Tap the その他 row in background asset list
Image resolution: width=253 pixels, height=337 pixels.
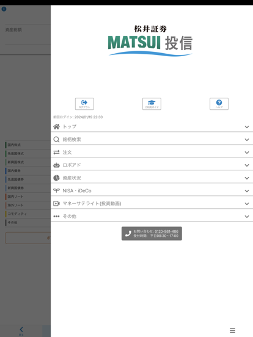[x=28, y=222]
